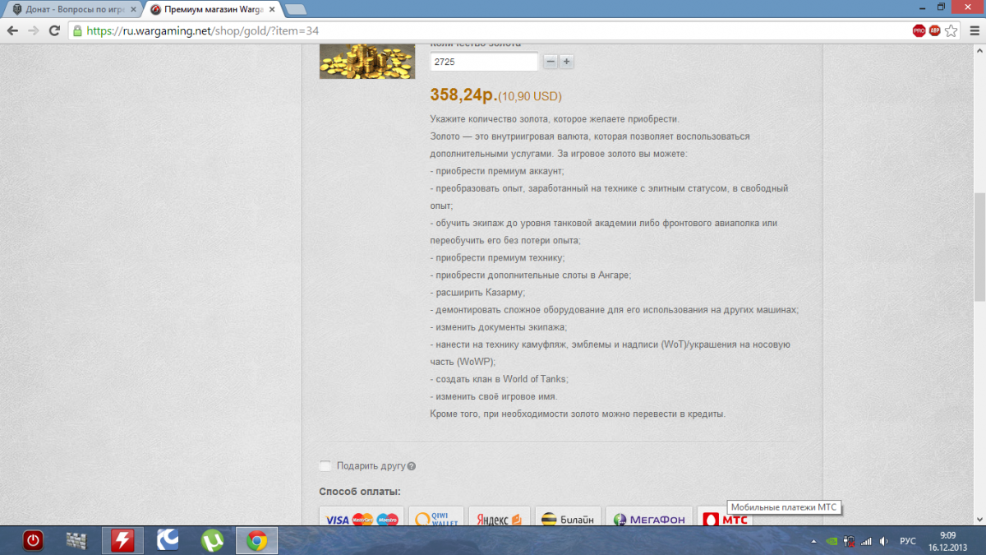Click the - приобрести премиум аккаунт; line
Image resolution: width=986 pixels, height=555 pixels.
(497, 171)
